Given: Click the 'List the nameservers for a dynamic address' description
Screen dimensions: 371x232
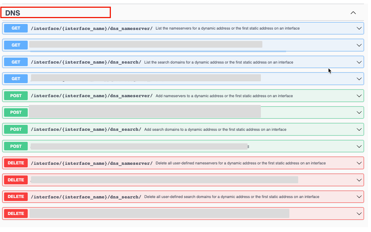Looking at the screenshot, I should (x=228, y=28).
